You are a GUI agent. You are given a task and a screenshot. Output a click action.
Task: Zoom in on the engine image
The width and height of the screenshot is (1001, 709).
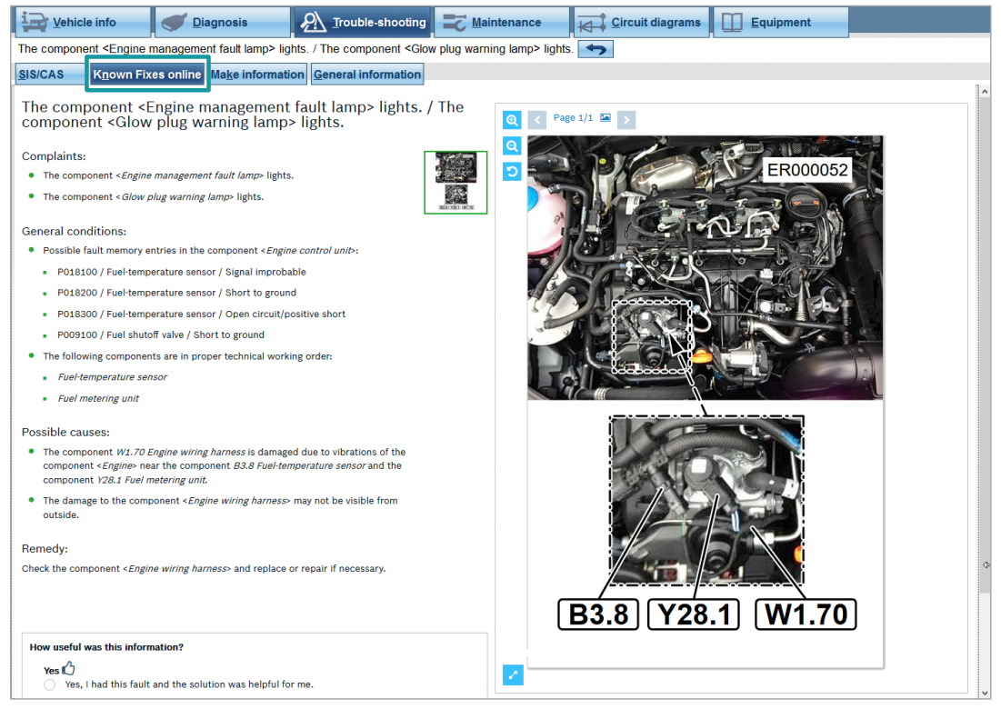click(x=512, y=119)
